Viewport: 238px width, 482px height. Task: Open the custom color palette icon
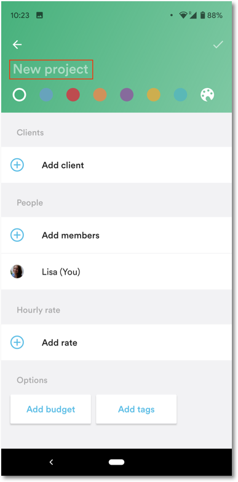(x=207, y=95)
